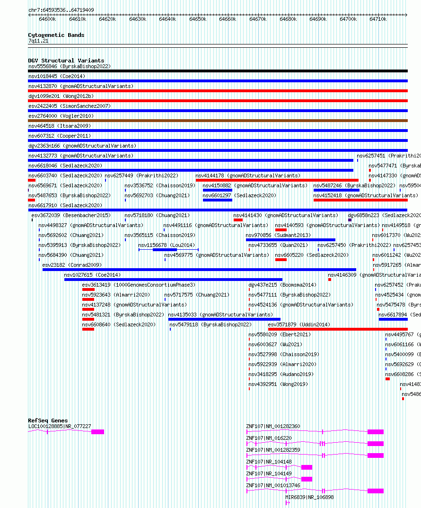The height and width of the screenshot is (508, 421).
Task: Click dgv437e215 (Boomsma2014) label
Action: pyautogui.click(x=282, y=285)
